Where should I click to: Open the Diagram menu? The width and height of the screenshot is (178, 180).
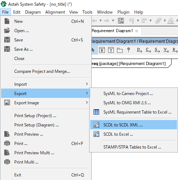33,12
